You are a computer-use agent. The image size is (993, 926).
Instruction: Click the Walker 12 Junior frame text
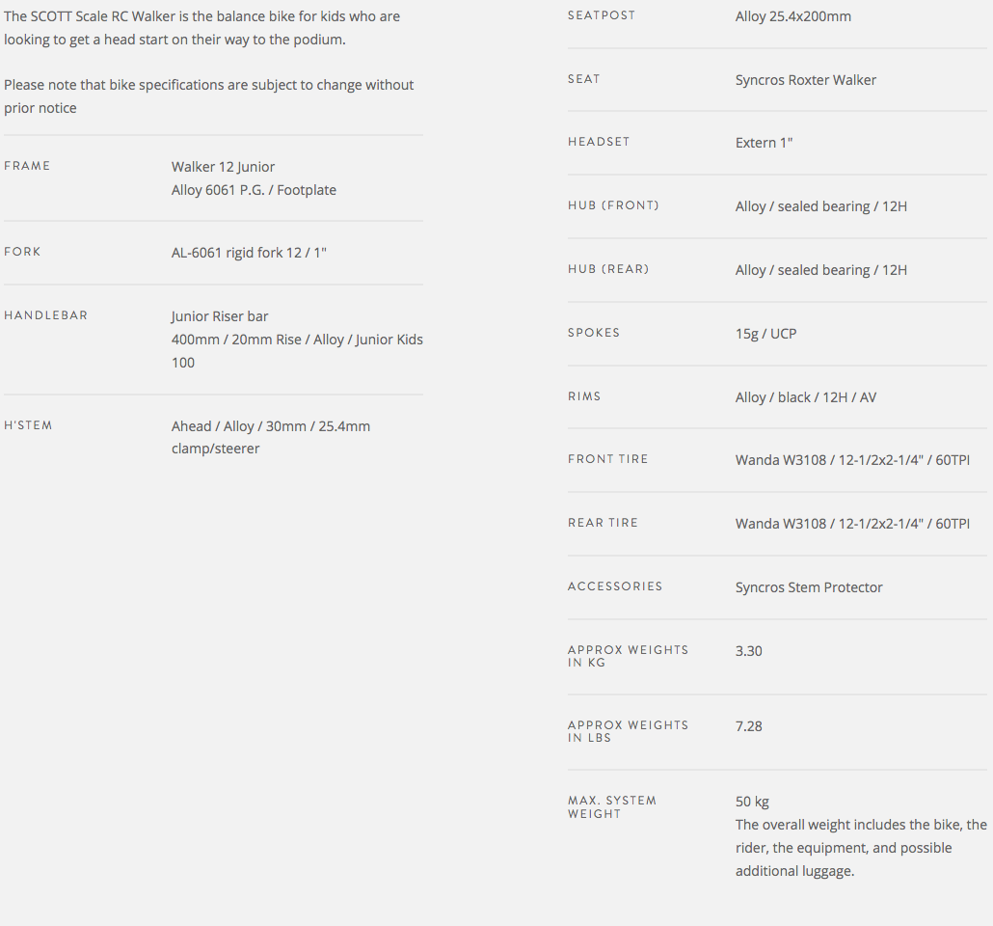[223, 167]
